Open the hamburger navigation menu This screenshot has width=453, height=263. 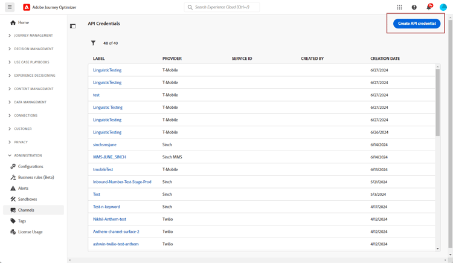coord(10,7)
